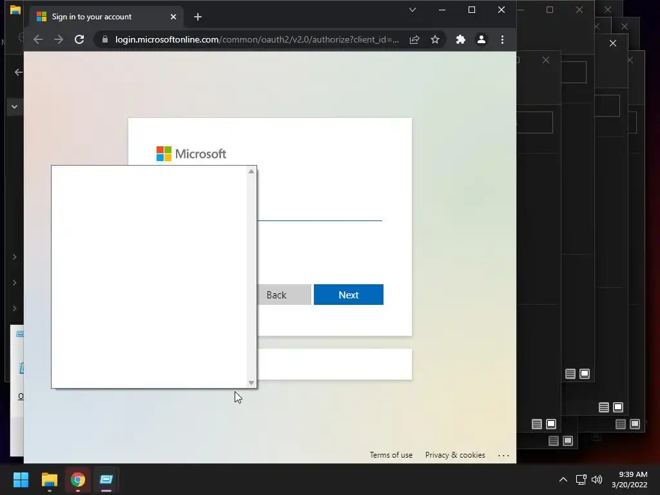Share this page from the address bar
The image size is (660, 495).
[414, 39]
